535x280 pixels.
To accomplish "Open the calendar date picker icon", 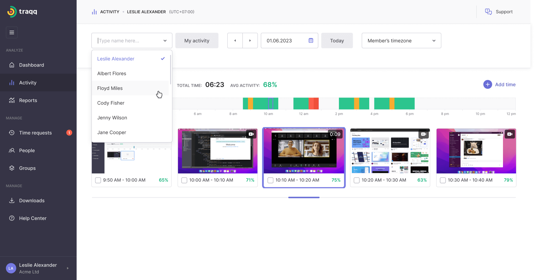I will (311, 41).
